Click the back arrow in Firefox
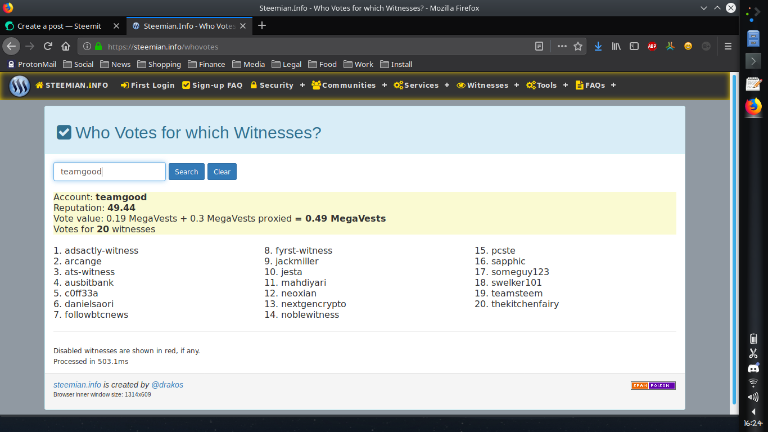This screenshot has width=768, height=432. tap(11, 47)
